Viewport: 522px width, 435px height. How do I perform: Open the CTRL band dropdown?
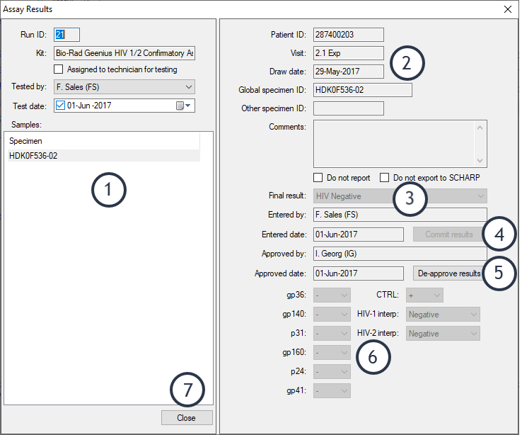tap(436, 295)
